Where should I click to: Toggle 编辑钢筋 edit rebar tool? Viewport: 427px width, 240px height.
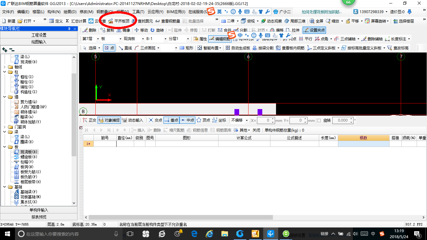[219, 39]
